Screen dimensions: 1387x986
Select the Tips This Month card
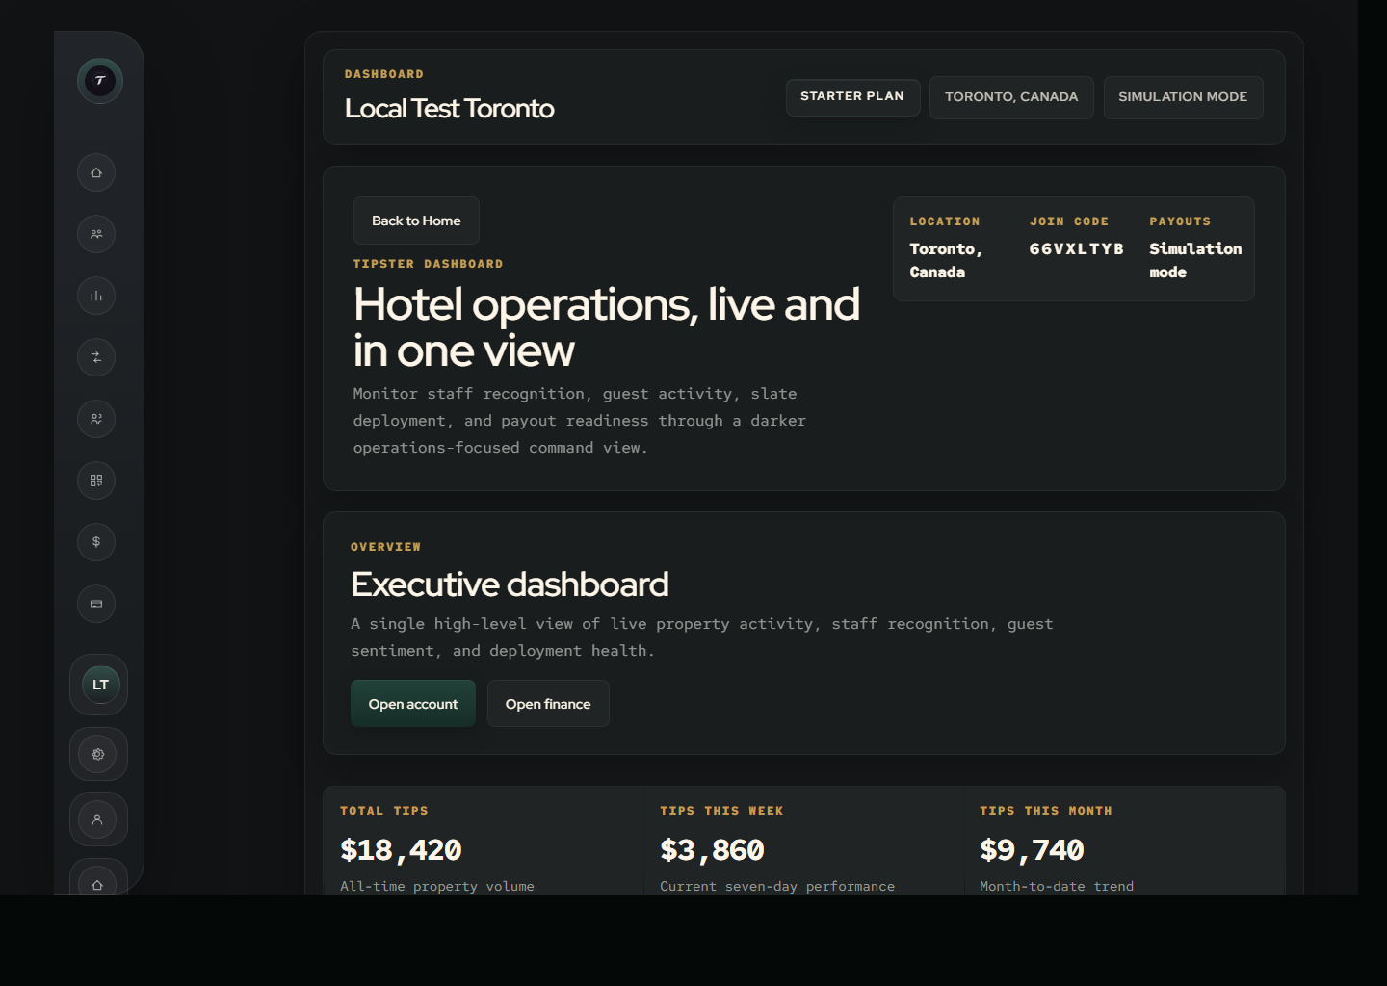[1123, 845]
